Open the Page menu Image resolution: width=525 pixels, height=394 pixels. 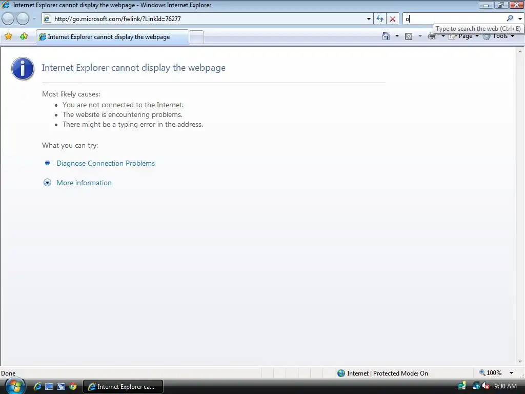click(x=463, y=36)
